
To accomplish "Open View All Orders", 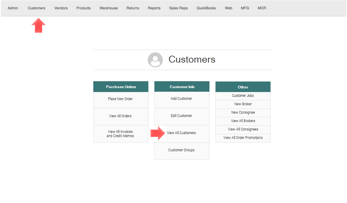I will coord(120,116).
